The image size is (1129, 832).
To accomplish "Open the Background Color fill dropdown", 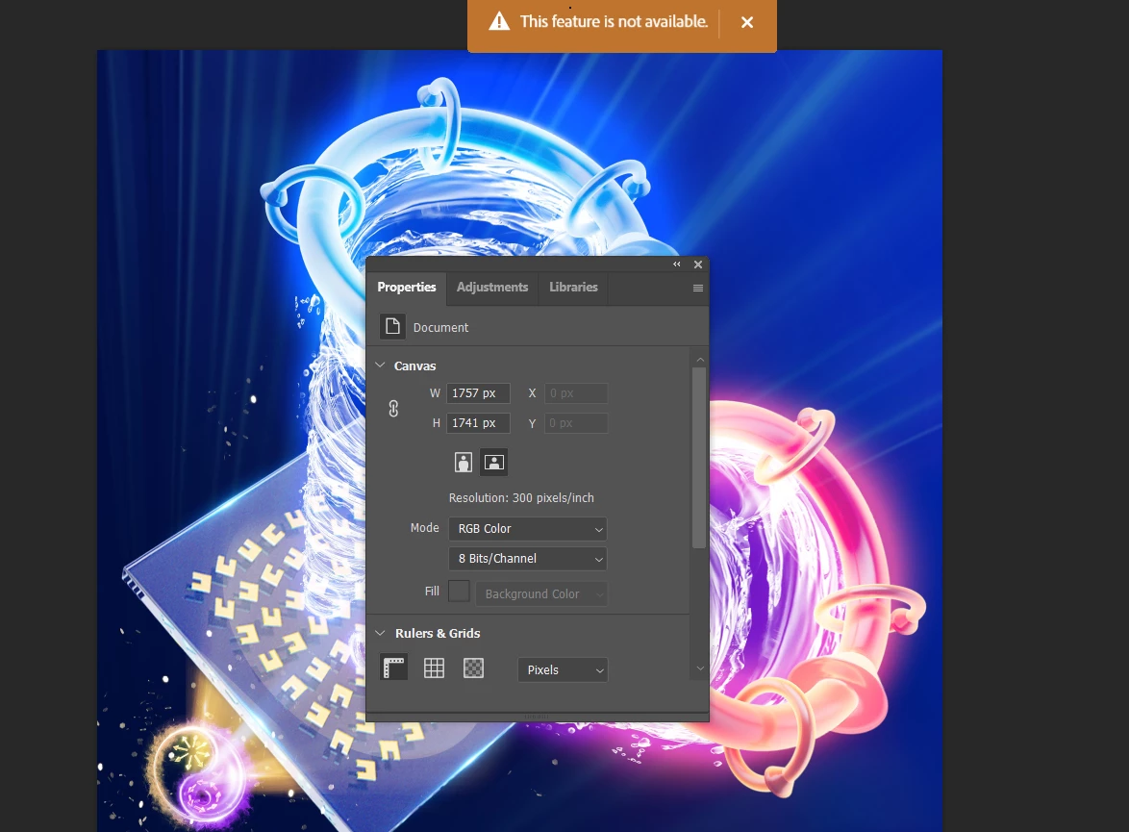I will (x=540, y=593).
